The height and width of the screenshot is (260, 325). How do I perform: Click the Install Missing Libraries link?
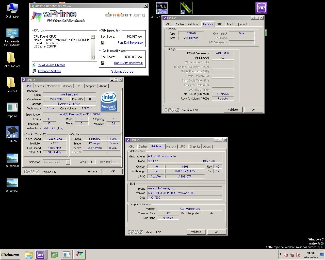(51, 65)
